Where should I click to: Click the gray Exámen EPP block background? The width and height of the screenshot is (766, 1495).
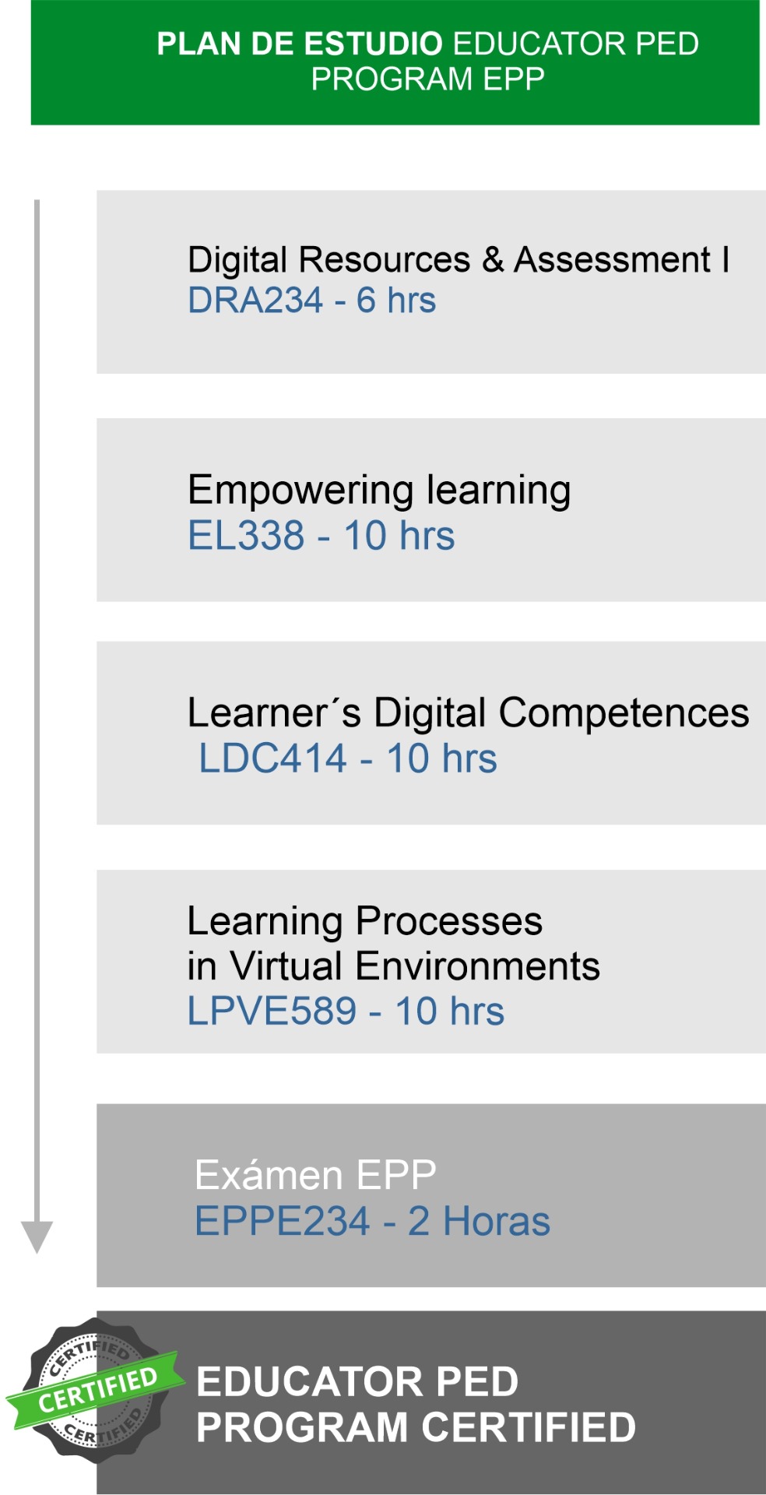point(431,1195)
